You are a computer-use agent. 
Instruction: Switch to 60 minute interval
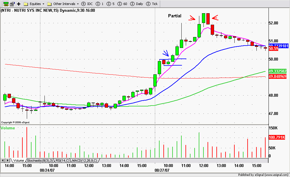coord(122,4)
